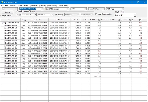The height and width of the screenshot is (102, 148).
Task: Open the To date 9999-12-31 picker
Action: [78, 15]
